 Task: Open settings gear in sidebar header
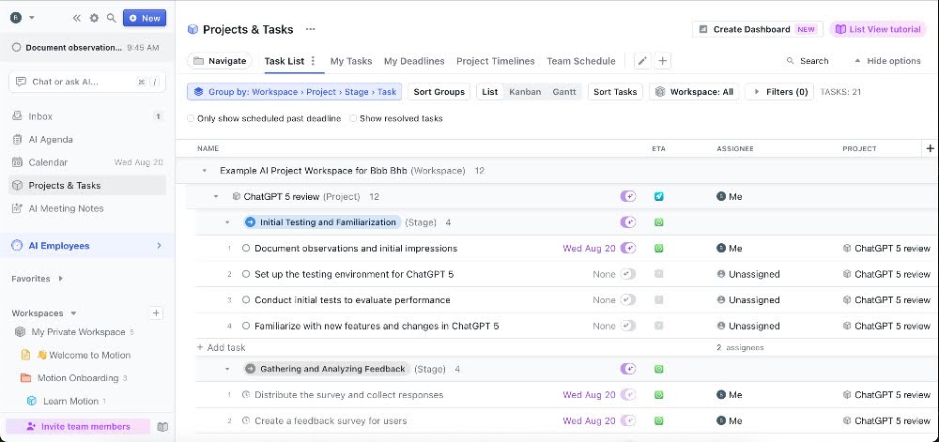[94, 18]
